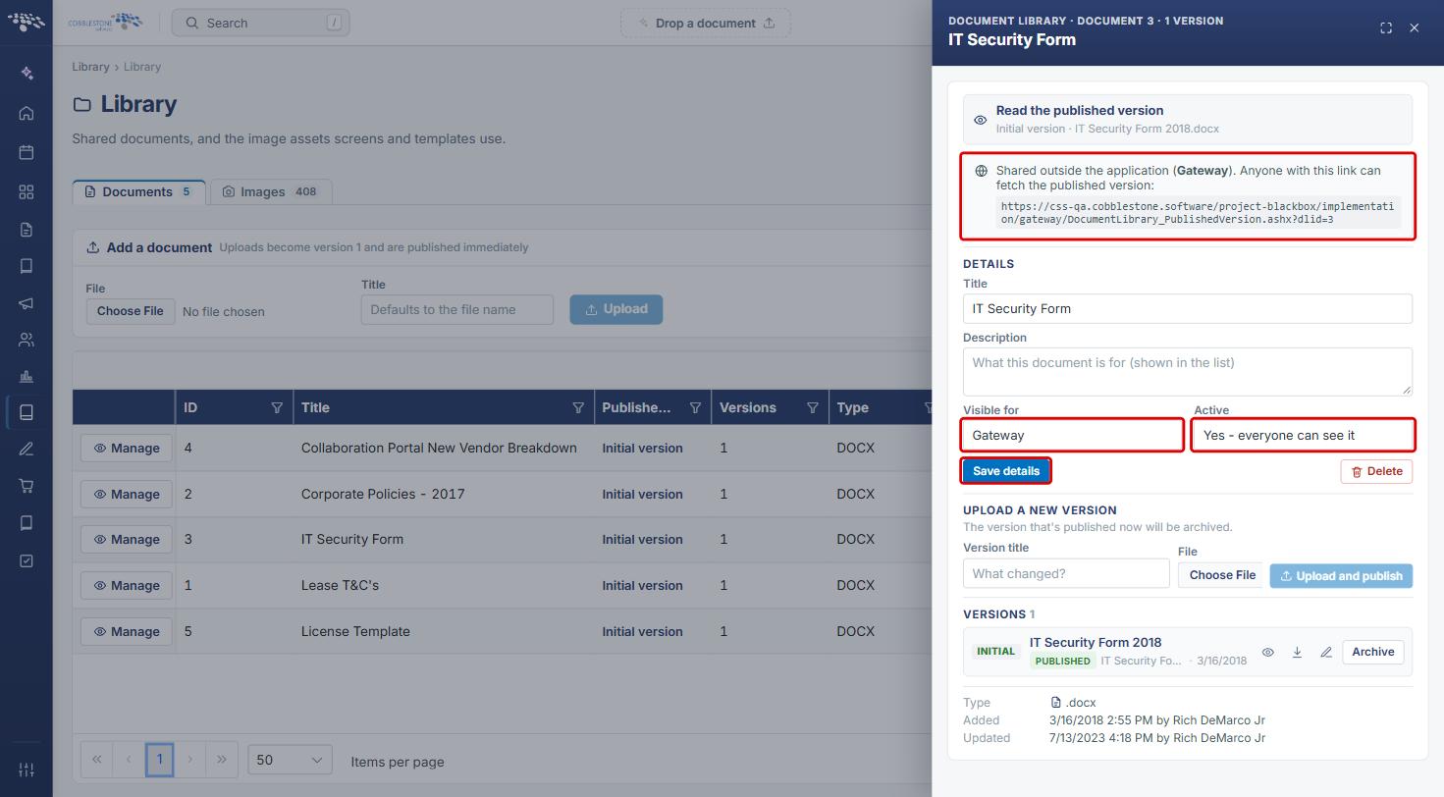Preview IT Security Form 2018 version with eye icon
The image size is (1444, 797).
pos(1267,652)
